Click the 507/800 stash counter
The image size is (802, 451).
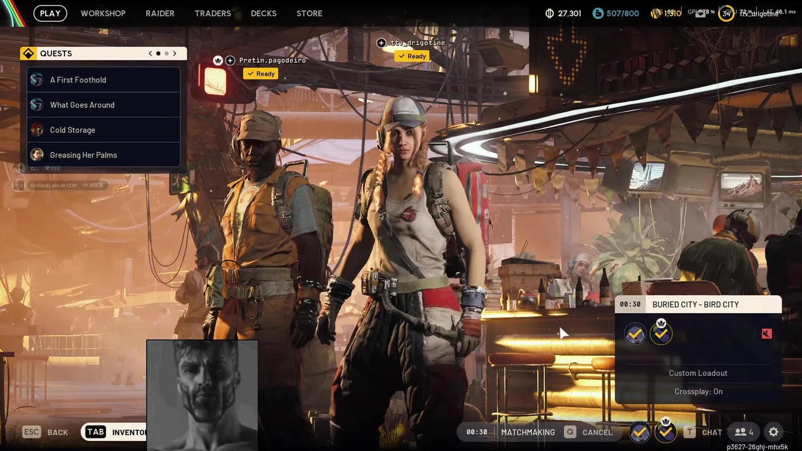coord(623,13)
